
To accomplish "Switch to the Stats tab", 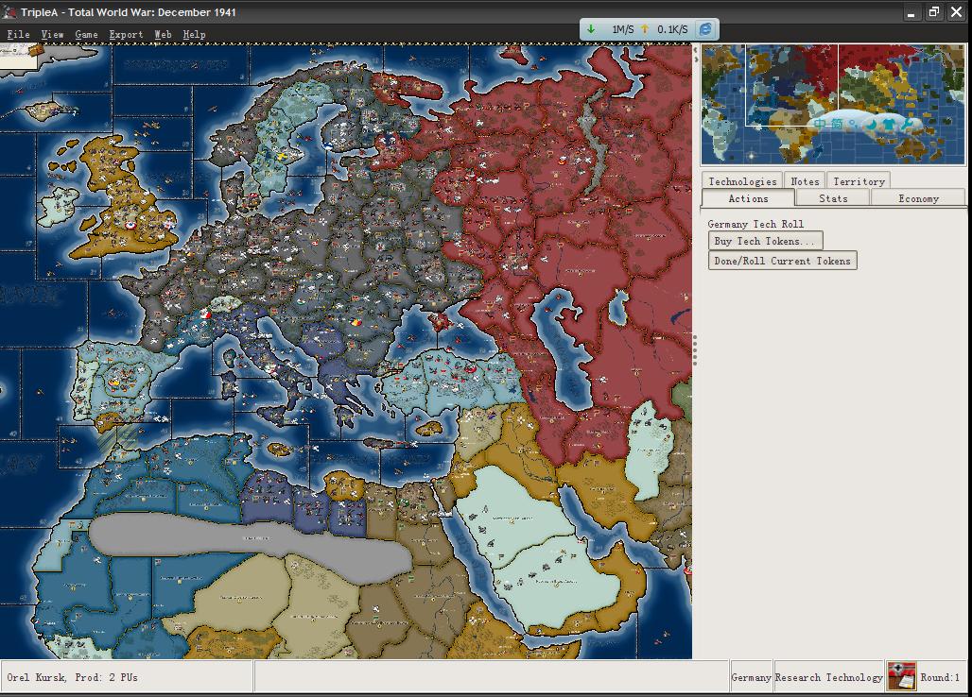I will (x=832, y=198).
